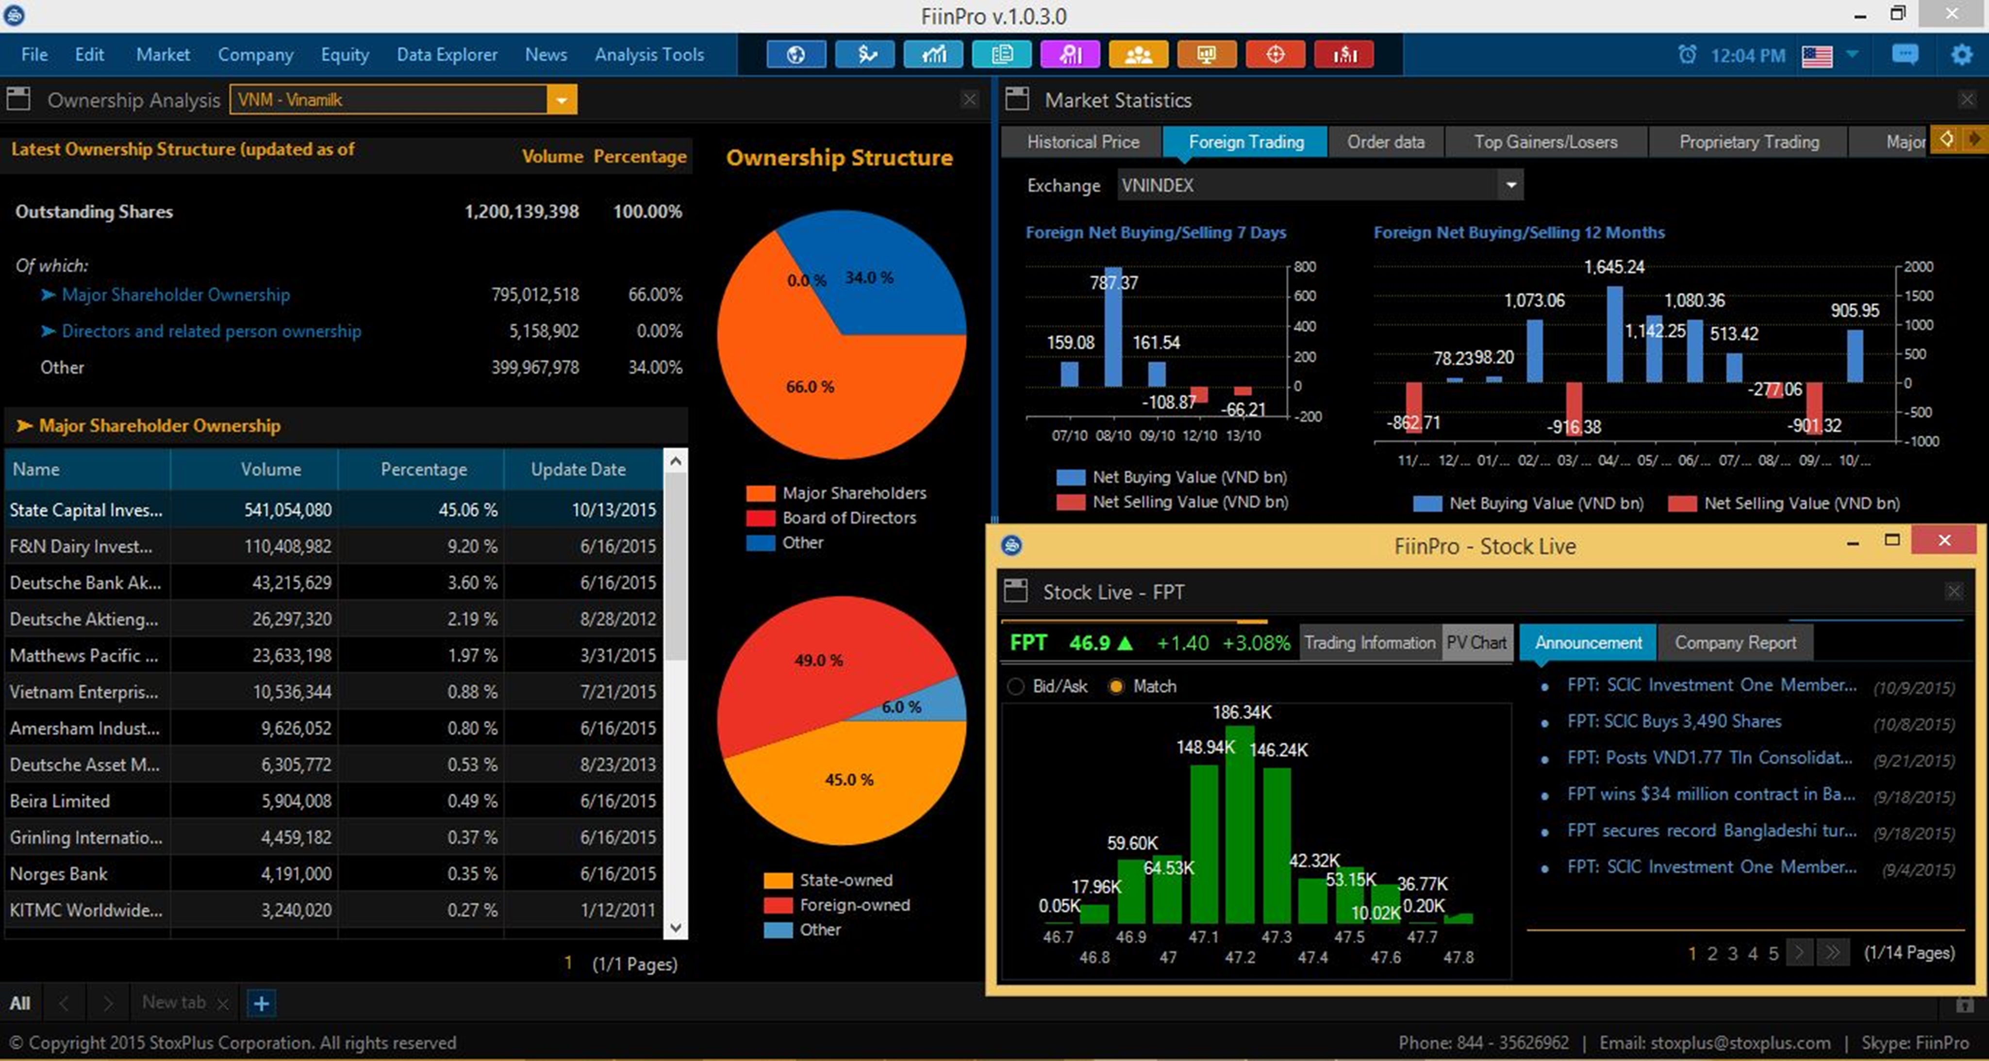Click the tab list diamond icon in Market Statistics
The image size is (1989, 1061).
tap(1947, 139)
